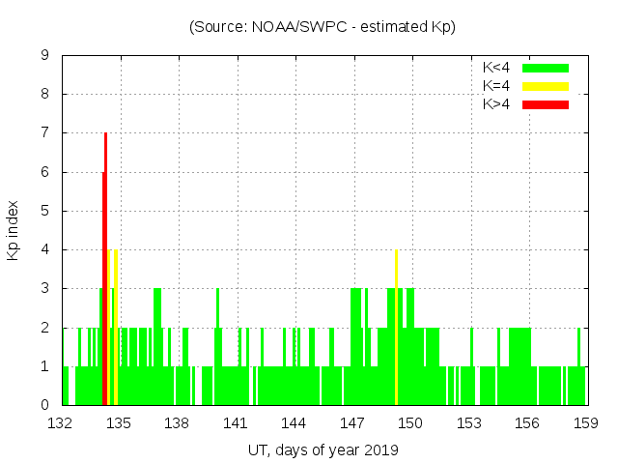
Task: Select the K<4 legend label text
Action: 497,68
